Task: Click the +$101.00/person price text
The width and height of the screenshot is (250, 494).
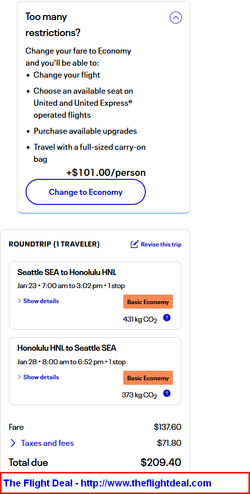Action: 106,173
